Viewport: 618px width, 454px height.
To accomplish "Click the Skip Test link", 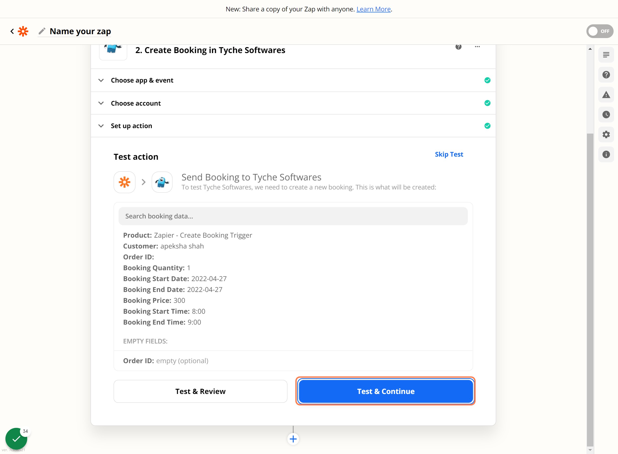I will [449, 155].
